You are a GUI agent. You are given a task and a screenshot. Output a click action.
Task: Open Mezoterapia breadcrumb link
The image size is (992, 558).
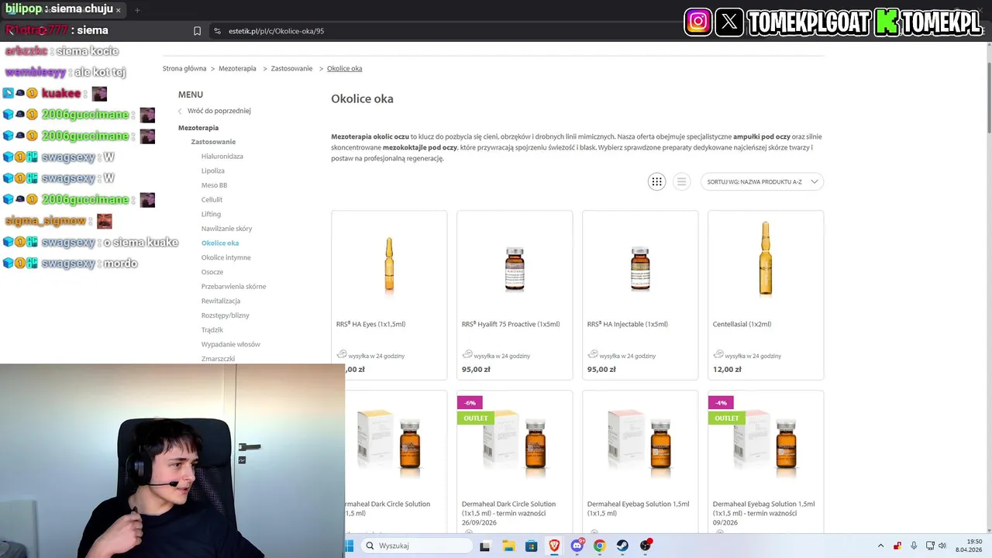[x=237, y=68]
